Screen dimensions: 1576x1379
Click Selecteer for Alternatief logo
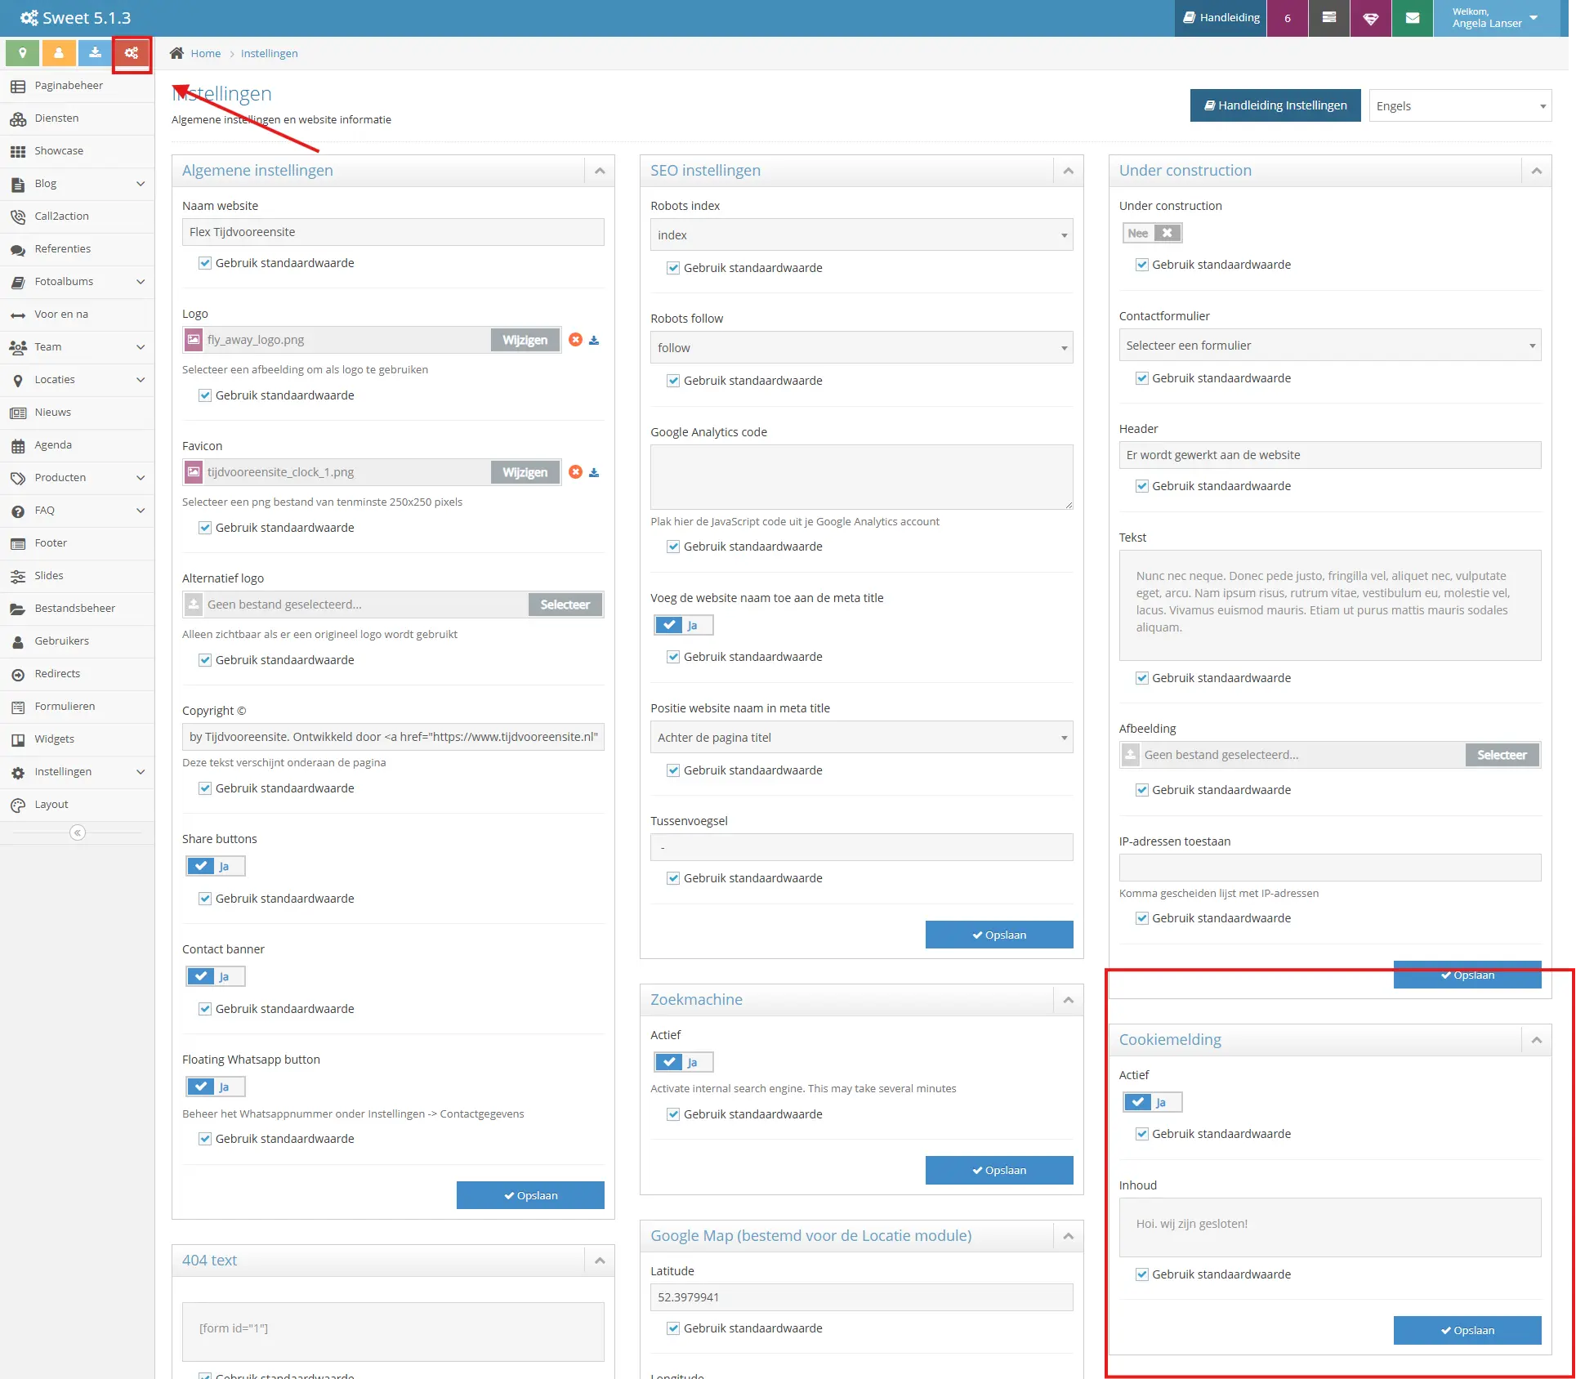[x=565, y=605]
